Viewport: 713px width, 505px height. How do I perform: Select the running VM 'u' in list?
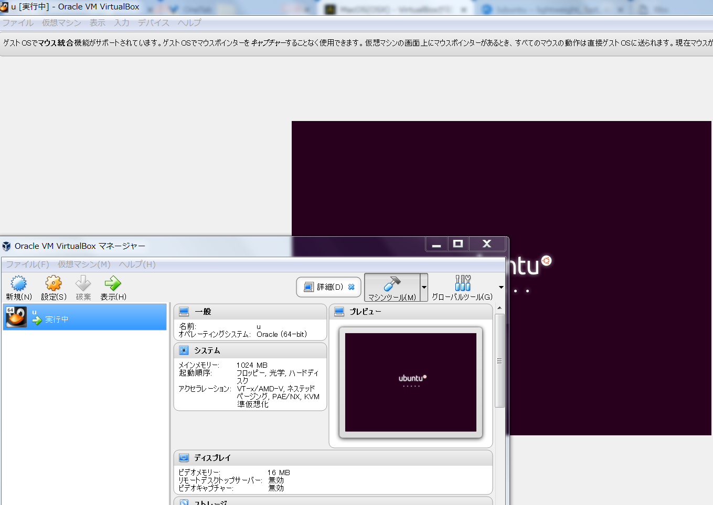pyautogui.click(x=84, y=317)
